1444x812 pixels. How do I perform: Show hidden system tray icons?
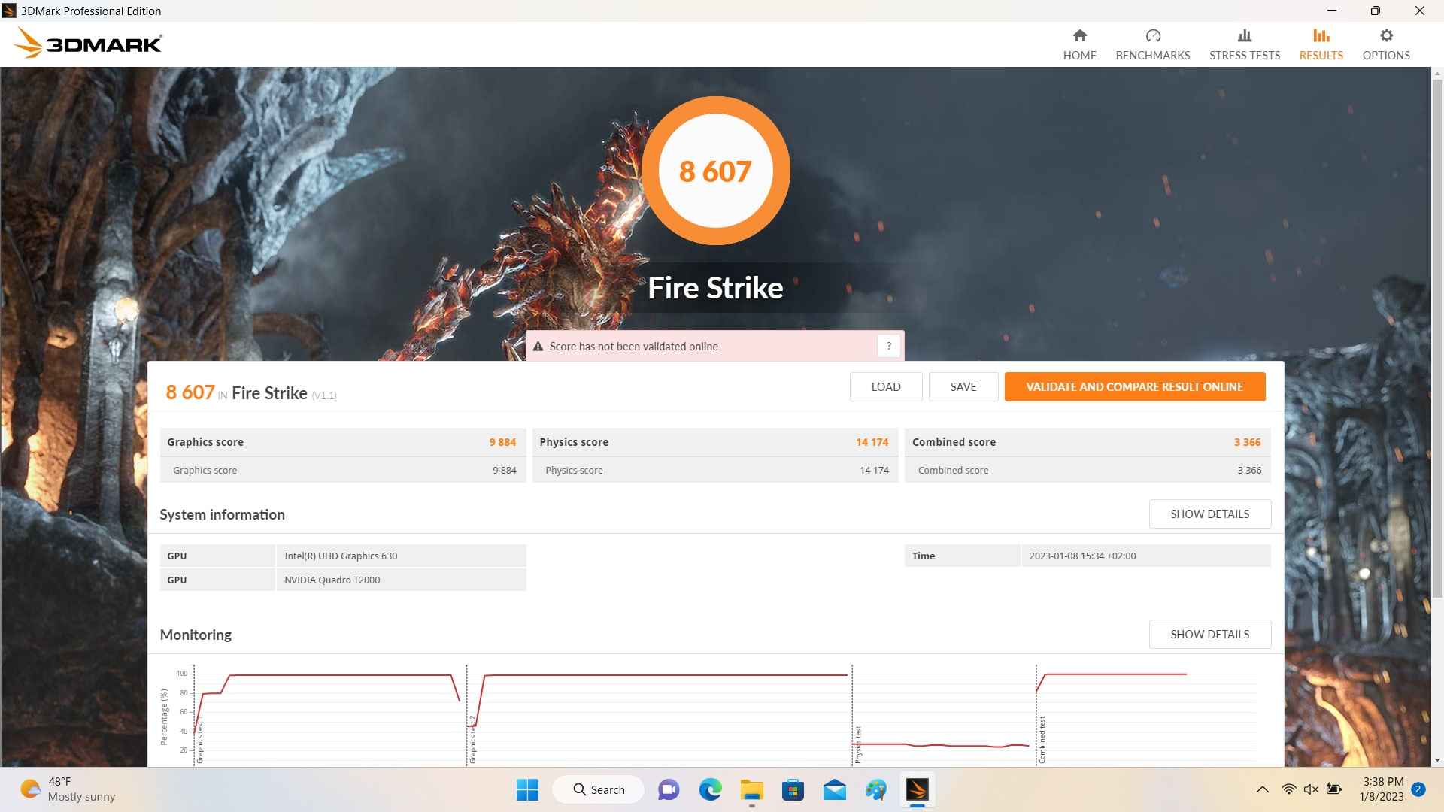click(x=1262, y=789)
